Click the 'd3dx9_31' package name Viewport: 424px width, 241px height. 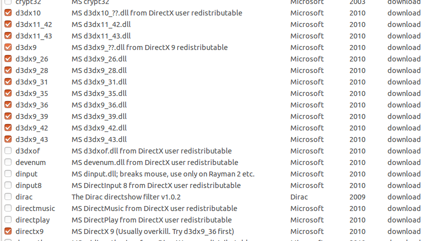pyautogui.click(x=32, y=82)
